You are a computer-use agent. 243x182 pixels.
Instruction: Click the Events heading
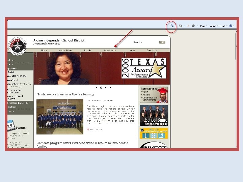21,128
